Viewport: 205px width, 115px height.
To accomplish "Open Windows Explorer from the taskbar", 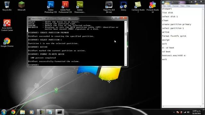I will 22,112.
